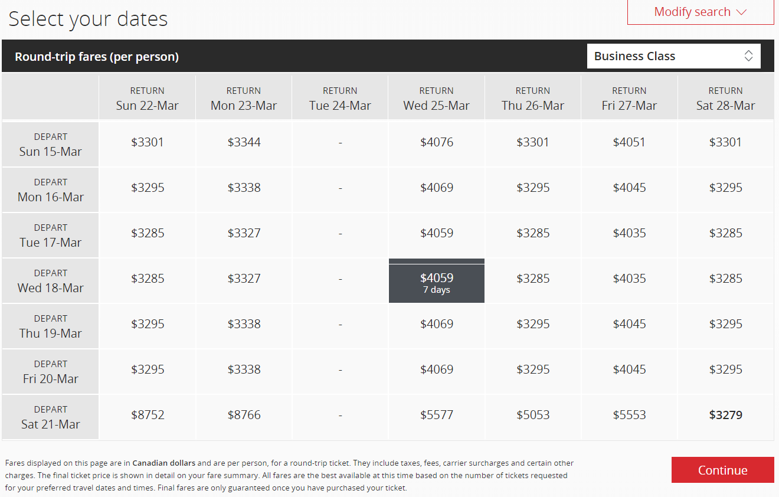Click the Return Sat 28-Mar column header
This screenshot has width=779, height=497.
[725, 99]
